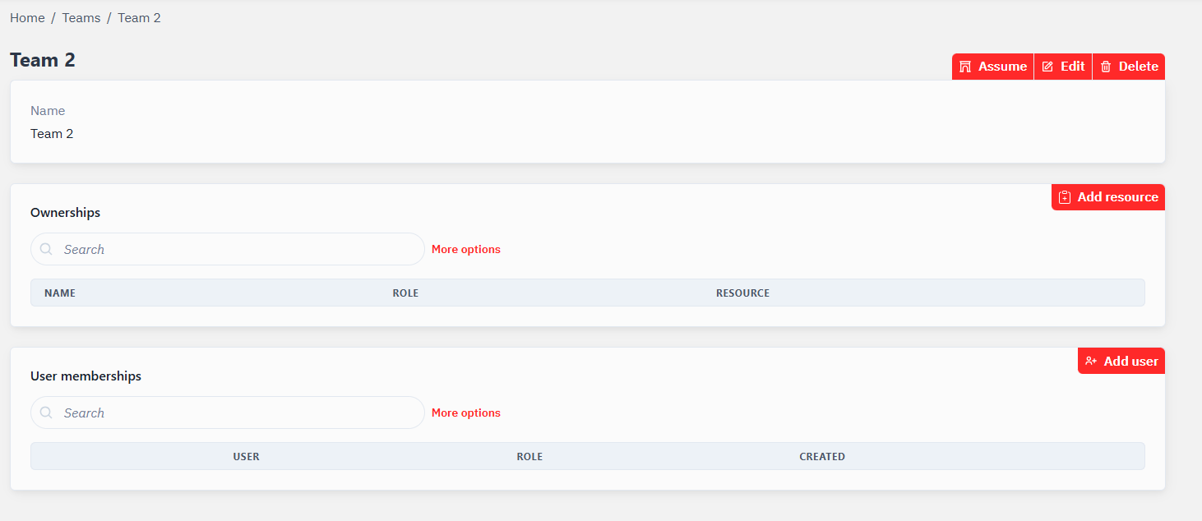Sort memberships by the USER column

click(246, 456)
